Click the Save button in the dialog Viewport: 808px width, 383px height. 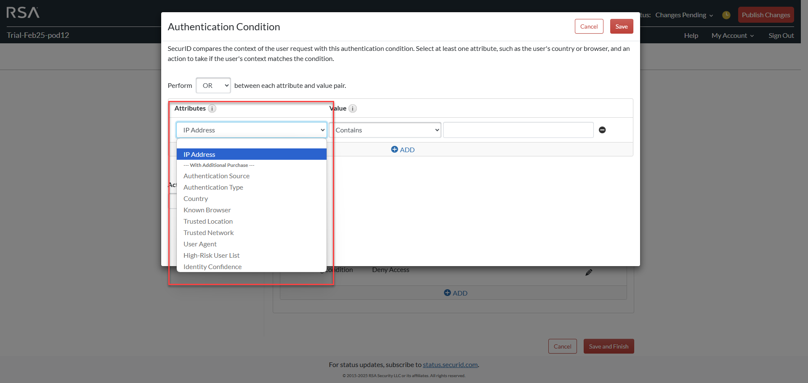tap(621, 26)
